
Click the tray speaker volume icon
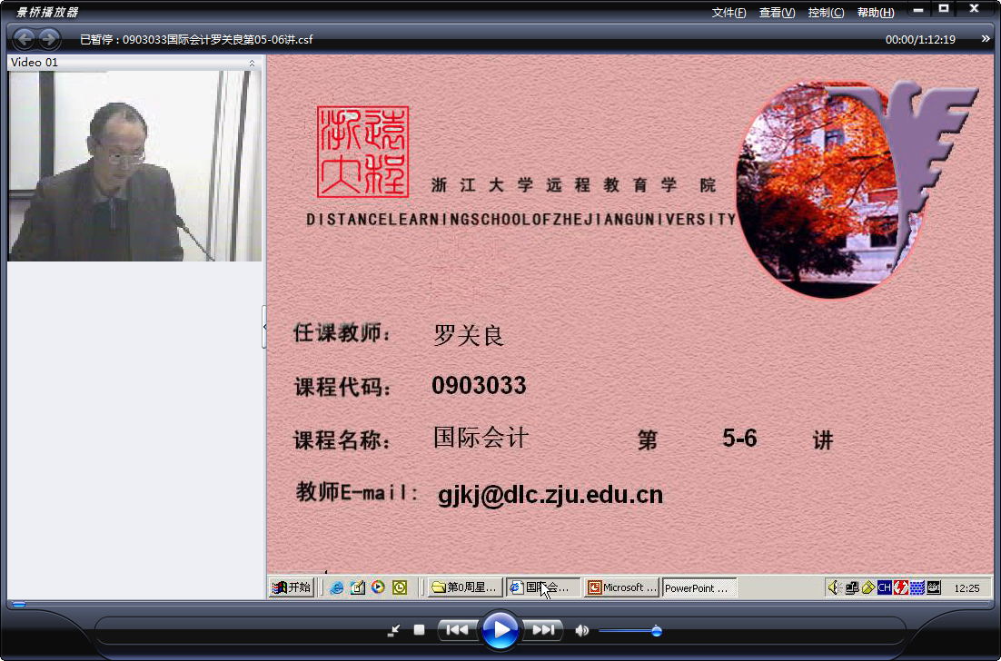pyautogui.click(x=834, y=587)
